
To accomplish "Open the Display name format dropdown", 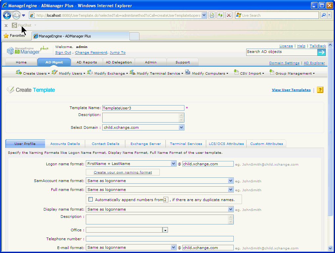I will 230,209.
